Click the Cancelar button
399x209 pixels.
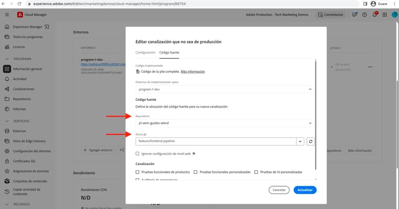coord(279,190)
